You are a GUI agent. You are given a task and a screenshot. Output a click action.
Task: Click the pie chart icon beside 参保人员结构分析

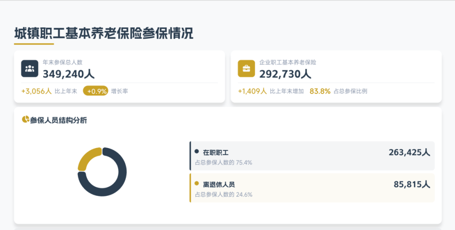pyautogui.click(x=25, y=120)
